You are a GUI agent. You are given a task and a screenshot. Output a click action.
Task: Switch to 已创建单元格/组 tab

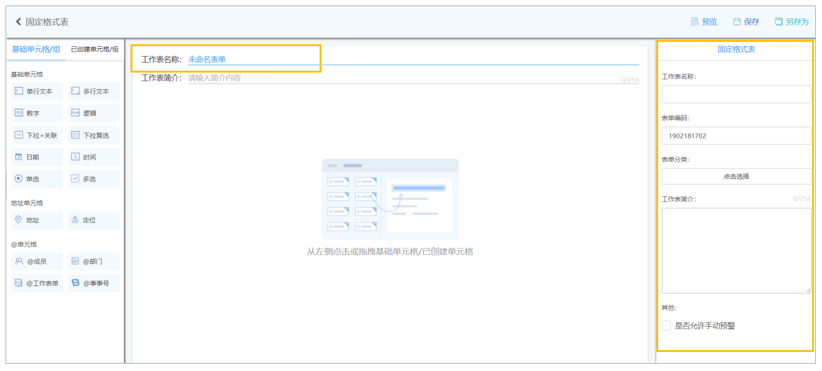pos(95,49)
